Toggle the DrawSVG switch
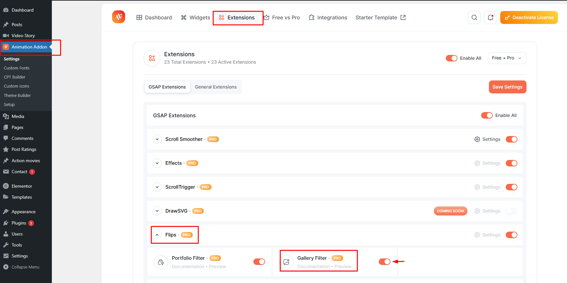This screenshot has width=567, height=283. pyautogui.click(x=512, y=211)
